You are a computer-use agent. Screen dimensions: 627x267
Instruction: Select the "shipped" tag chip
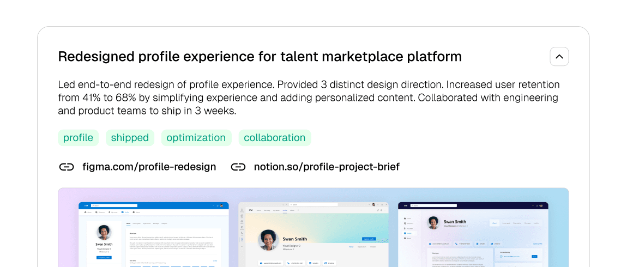point(130,138)
